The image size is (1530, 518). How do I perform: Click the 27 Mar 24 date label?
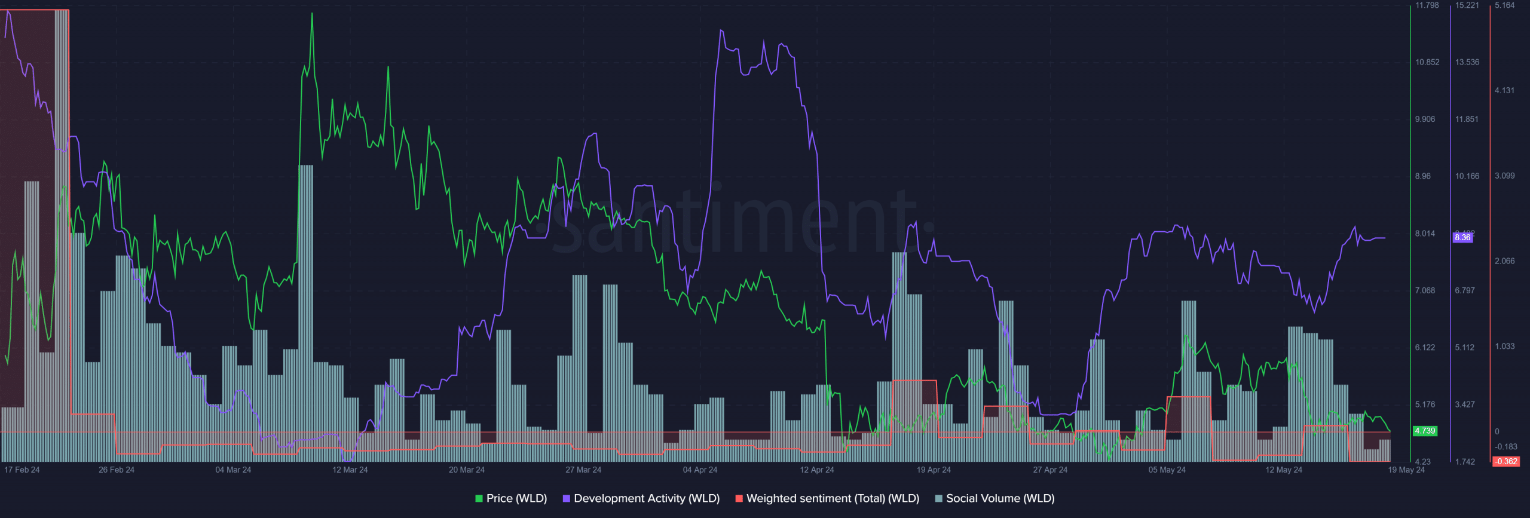pyautogui.click(x=583, y=470)
